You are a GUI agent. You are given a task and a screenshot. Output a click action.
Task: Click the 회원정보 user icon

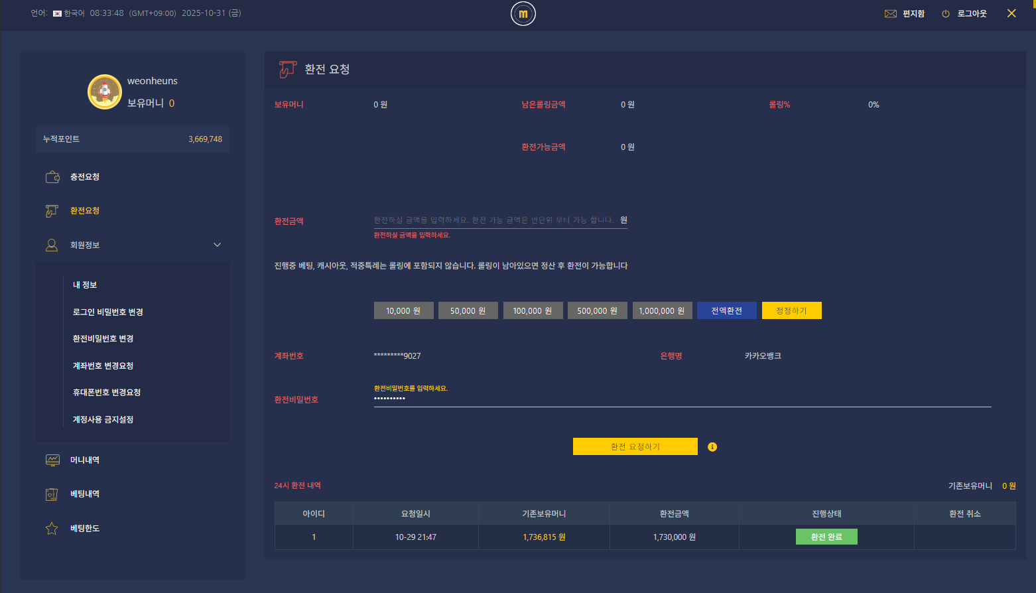[x=52, y=245]
